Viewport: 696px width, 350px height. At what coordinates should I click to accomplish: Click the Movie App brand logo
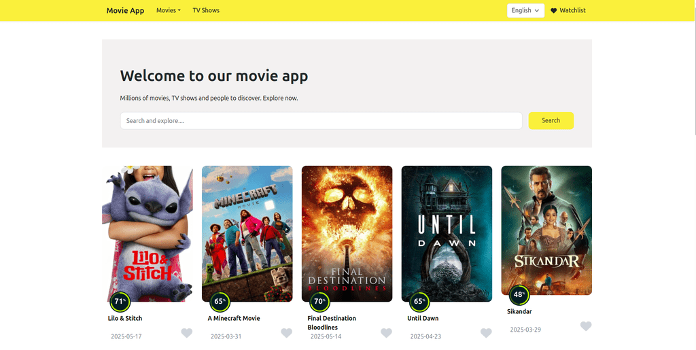pyautogui.click(x=125, y=11)
